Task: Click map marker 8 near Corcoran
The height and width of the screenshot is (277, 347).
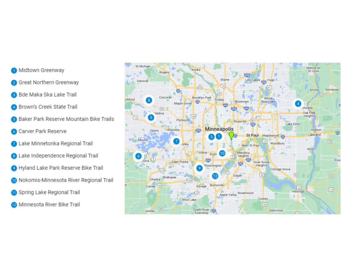Action: click(x=149, y=100)
